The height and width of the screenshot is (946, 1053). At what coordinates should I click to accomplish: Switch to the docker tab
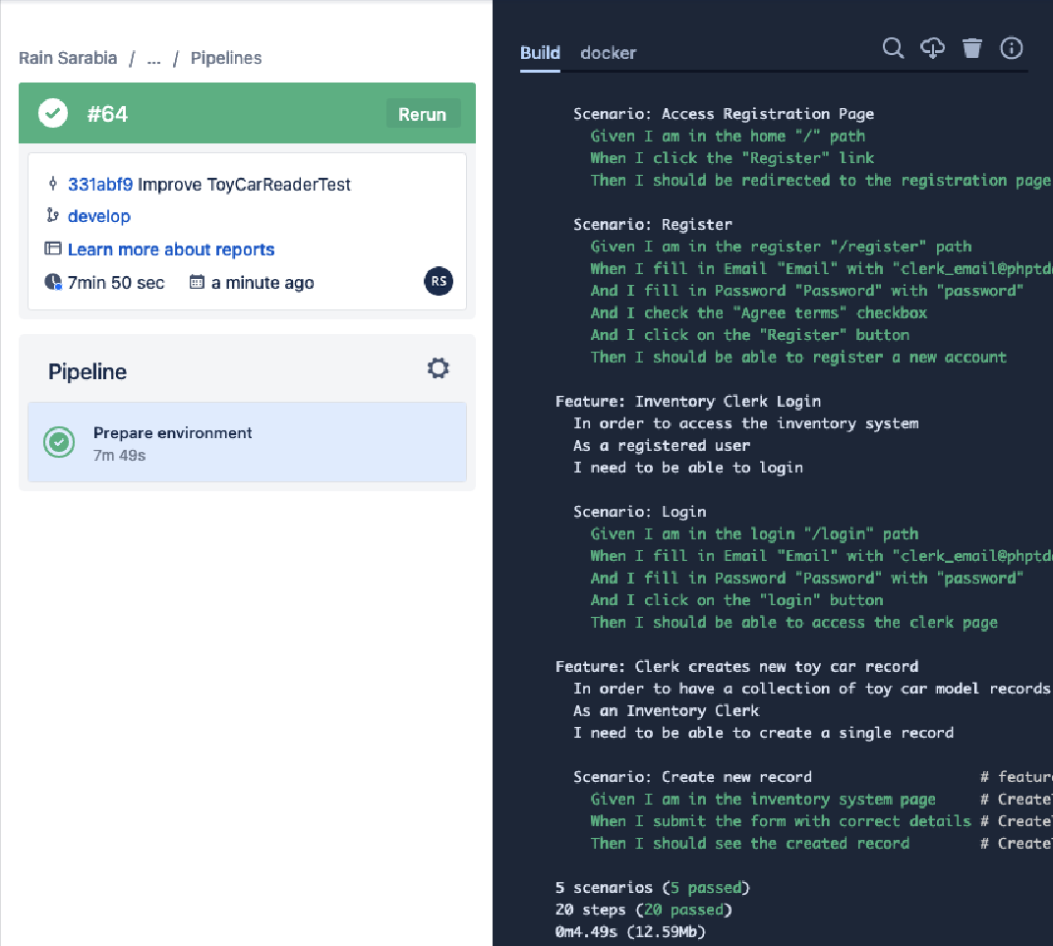[x=609, y=53]
